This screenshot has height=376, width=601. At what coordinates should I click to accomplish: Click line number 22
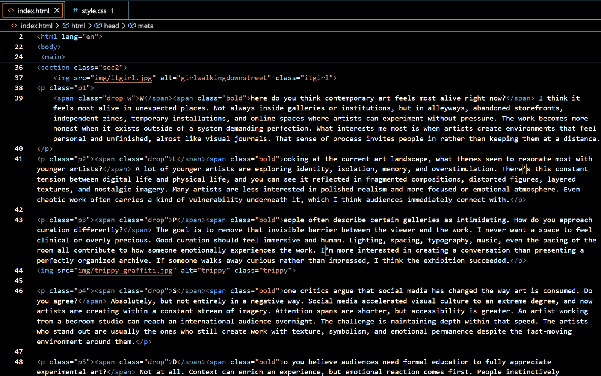pos(19,47)
